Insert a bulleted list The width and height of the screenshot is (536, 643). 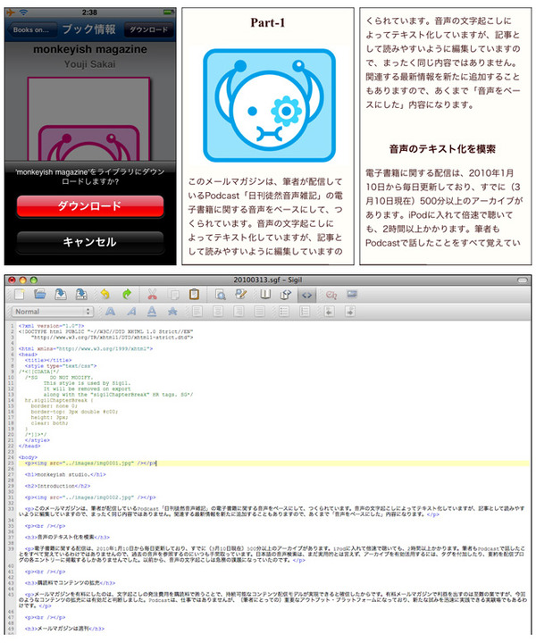coord(284,312)
